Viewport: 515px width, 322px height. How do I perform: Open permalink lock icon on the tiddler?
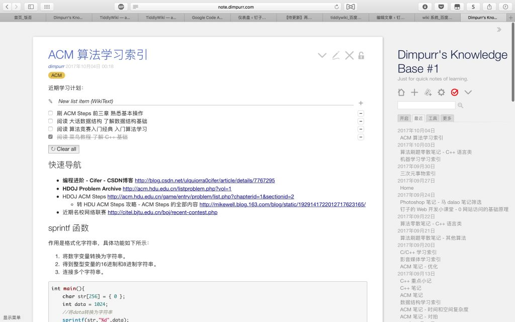[x=361, y=55]
